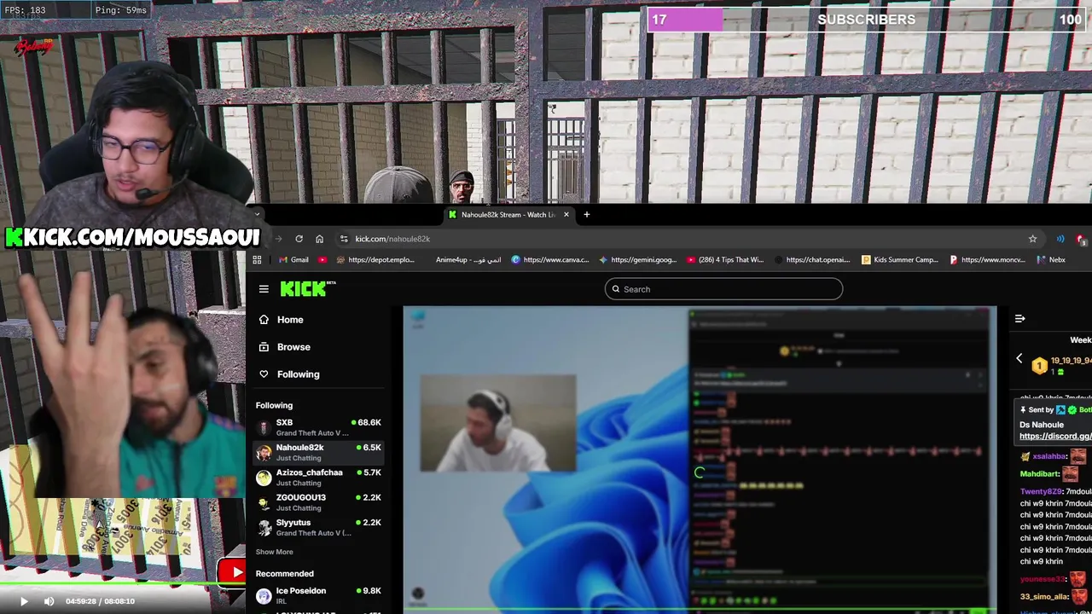Image resolution: width=1092 pixels, height=614 pixels.
Task: Open the Azizos_chafchaa channel
Action: click(x=318, y=478)
